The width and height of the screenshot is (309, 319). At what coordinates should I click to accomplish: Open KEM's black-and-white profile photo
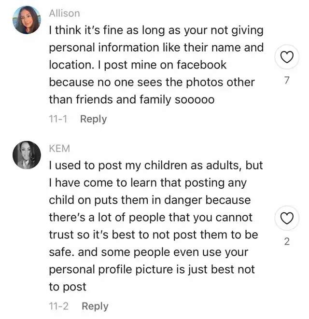click(27, 155)
